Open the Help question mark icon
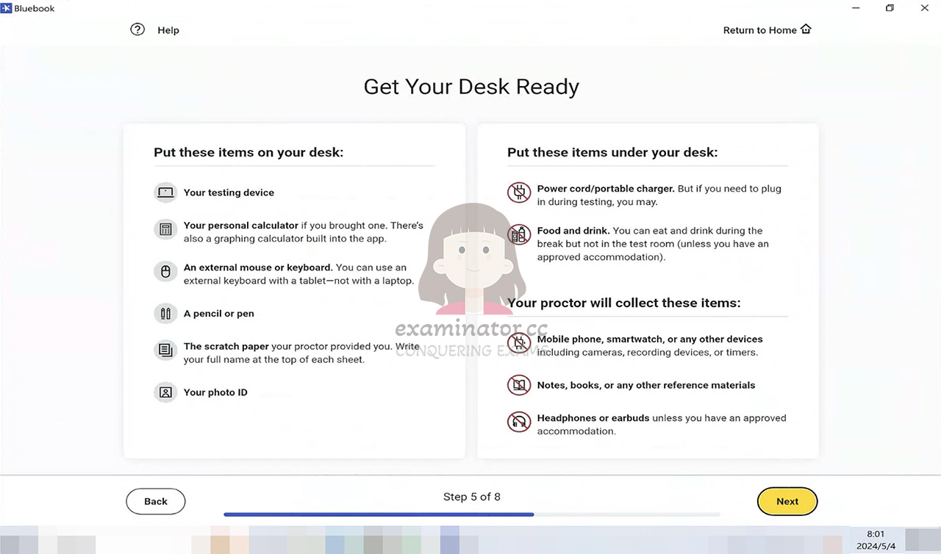Image resolution: width=941 pixels, height=554 pixels. (137, 29)
